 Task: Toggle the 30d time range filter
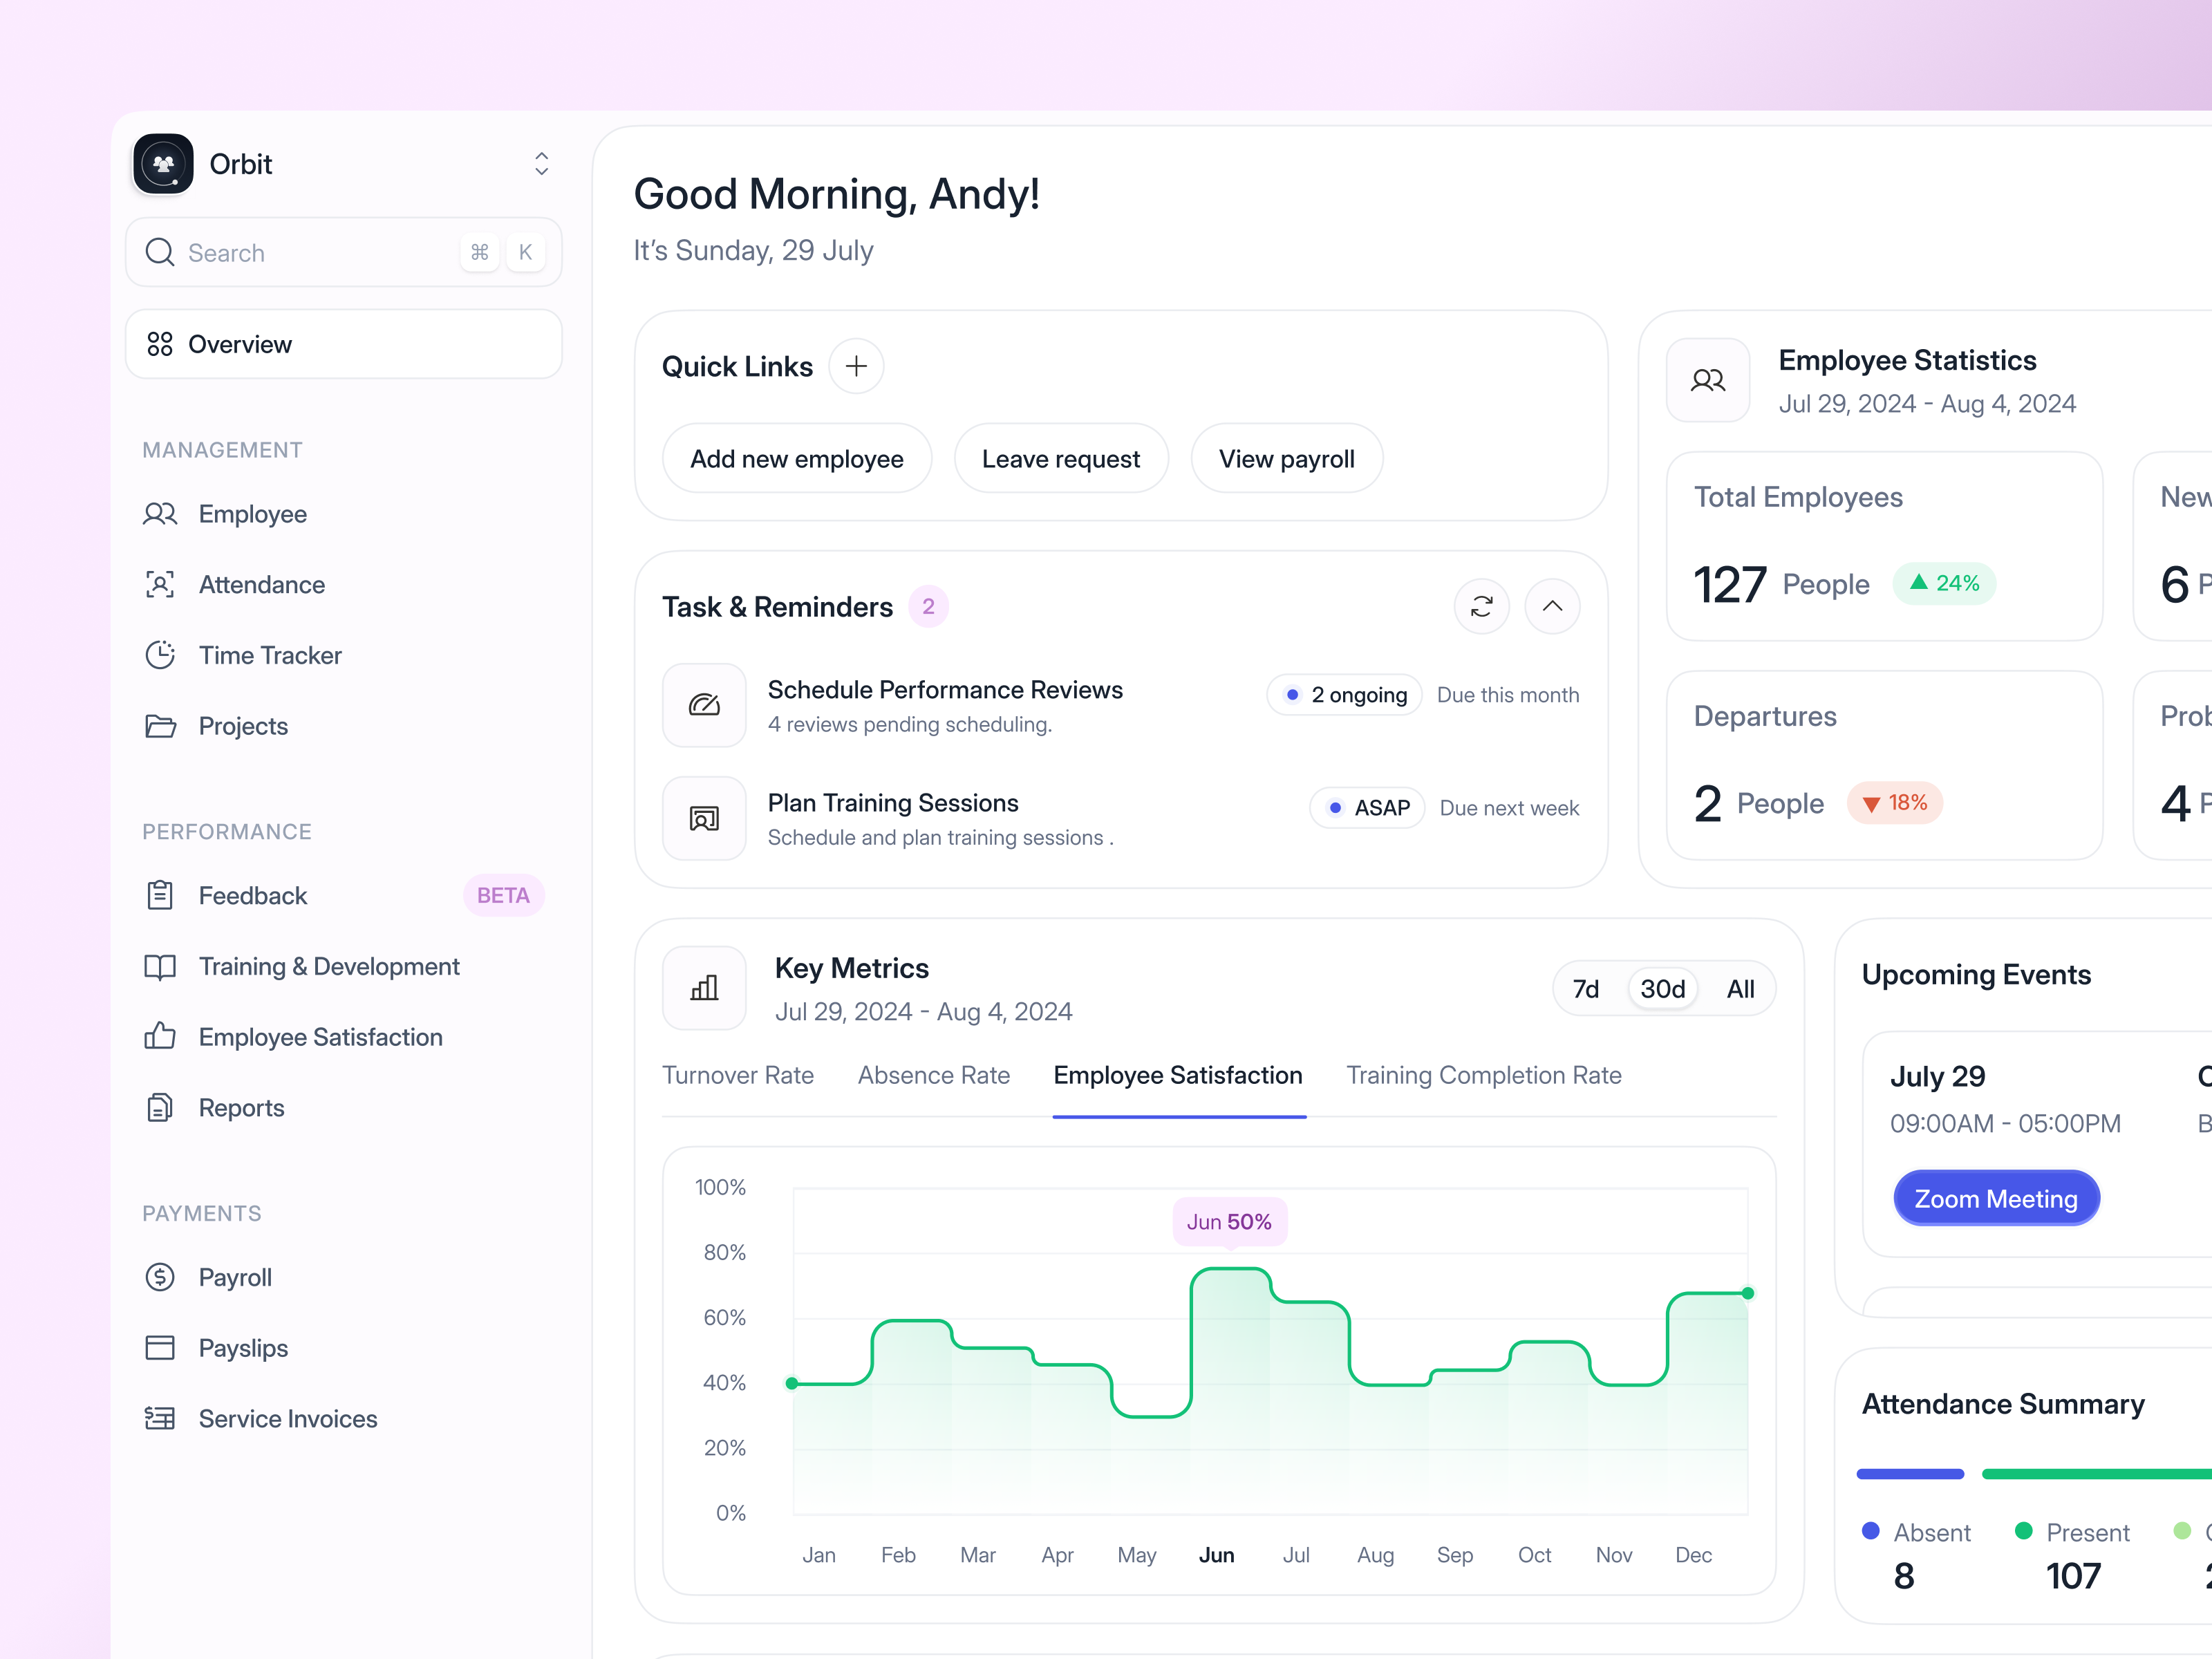pos(1662,988)
